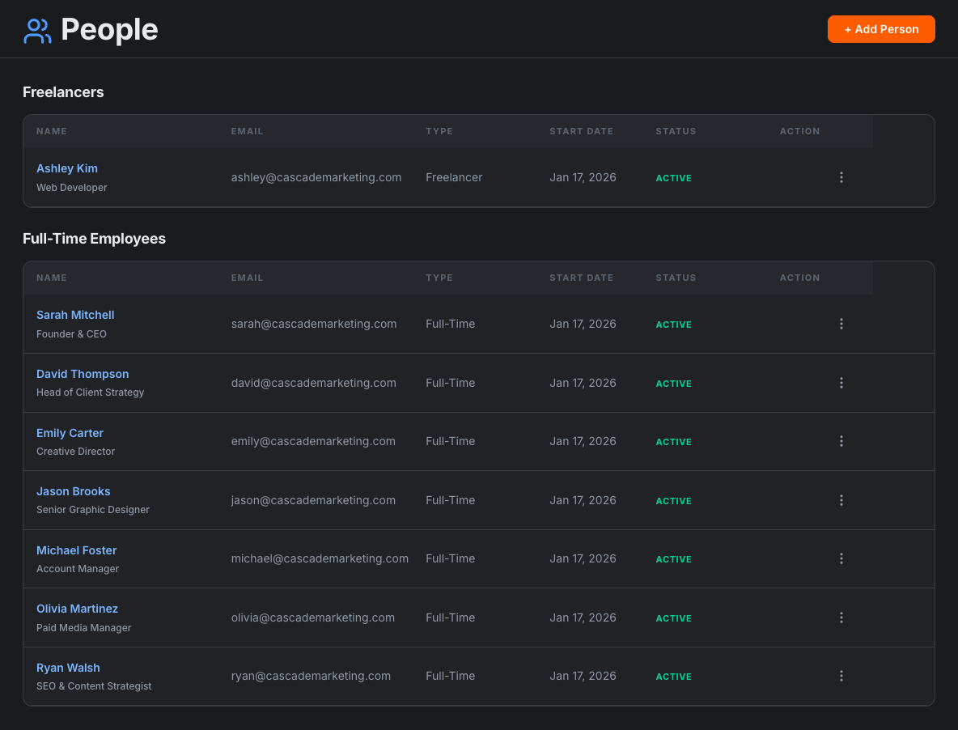Viewport: 958px width, 730px height.
Task: Open actions menu for Ashley Kim
Action: coord(841,177)
